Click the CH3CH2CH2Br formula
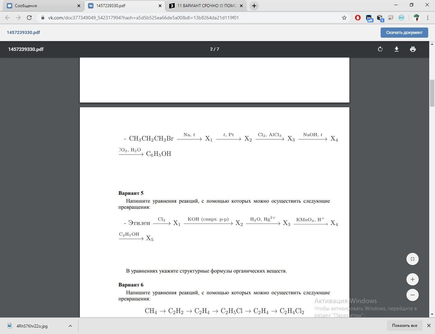 [x=151, y=139]
